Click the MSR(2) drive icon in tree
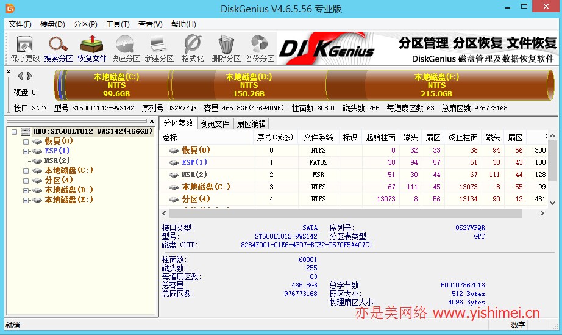Screen dimensions: 562x335 (x=37, y=161)
